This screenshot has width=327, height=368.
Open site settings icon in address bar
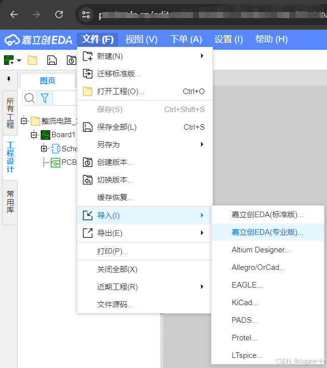point(86,15)
